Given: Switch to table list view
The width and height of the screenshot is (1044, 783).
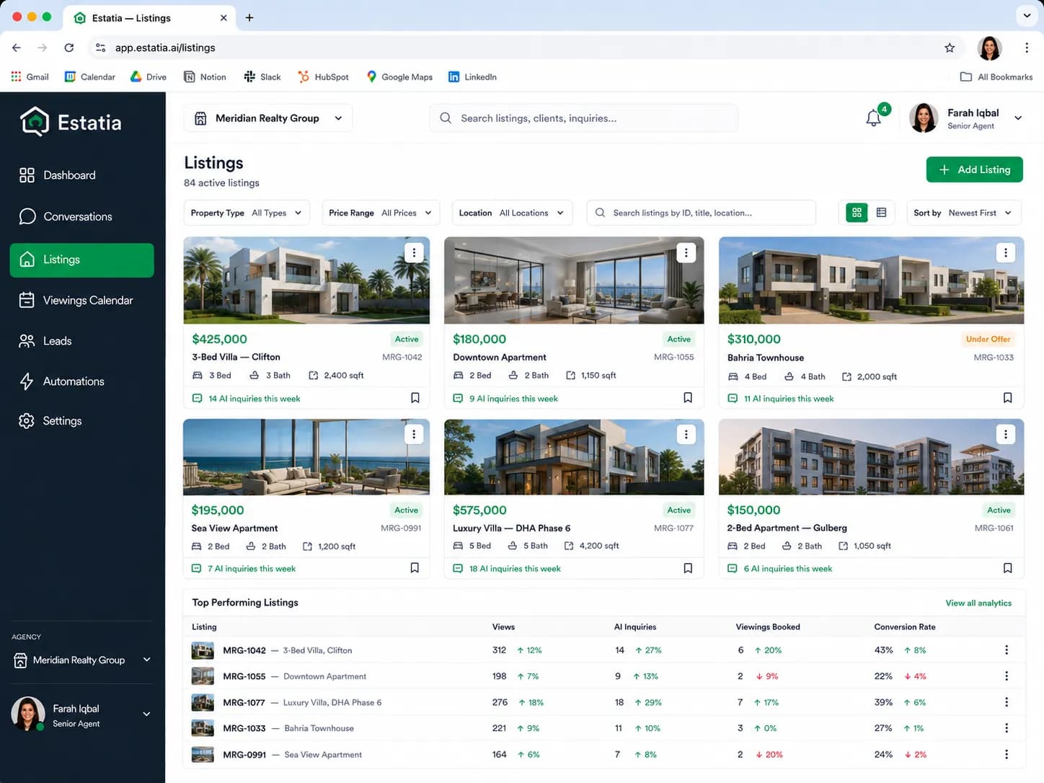Looking at the screenshot, I should point(881,213).
